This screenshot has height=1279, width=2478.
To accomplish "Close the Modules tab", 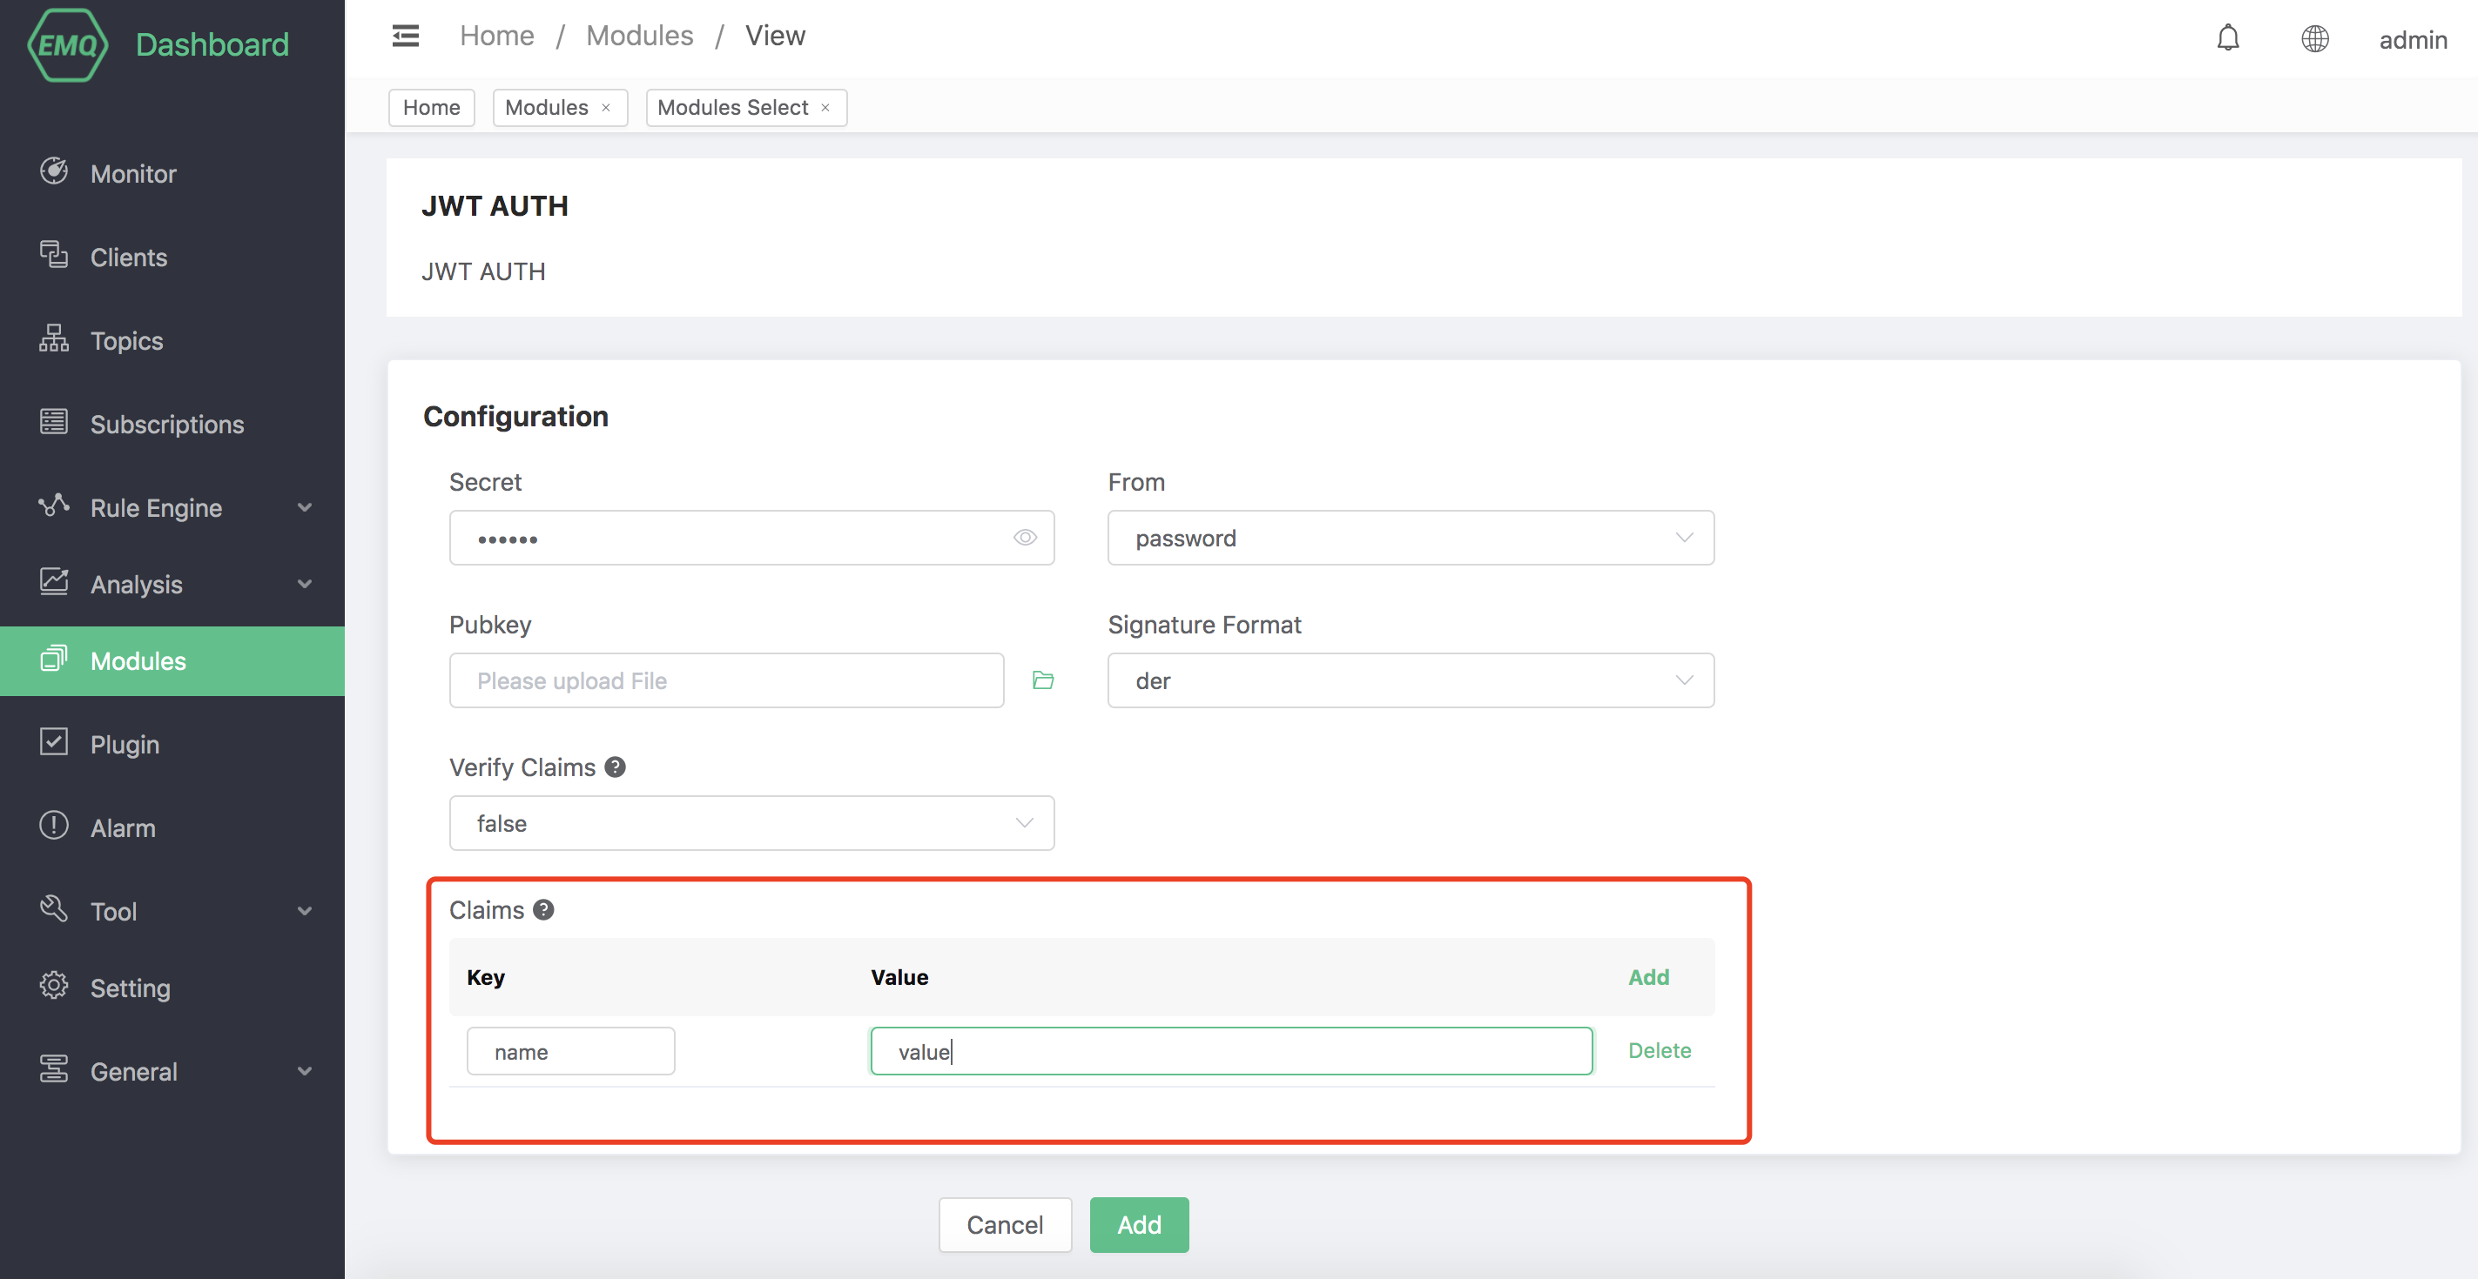I will [x=606, y=108].
